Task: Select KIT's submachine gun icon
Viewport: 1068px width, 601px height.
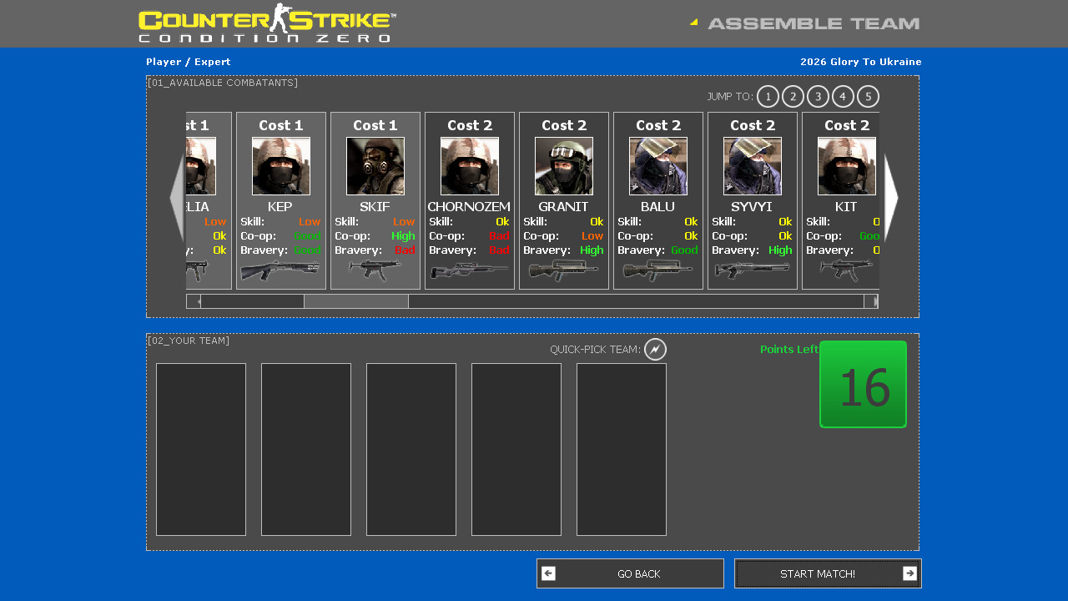Action: coord(846,270)
